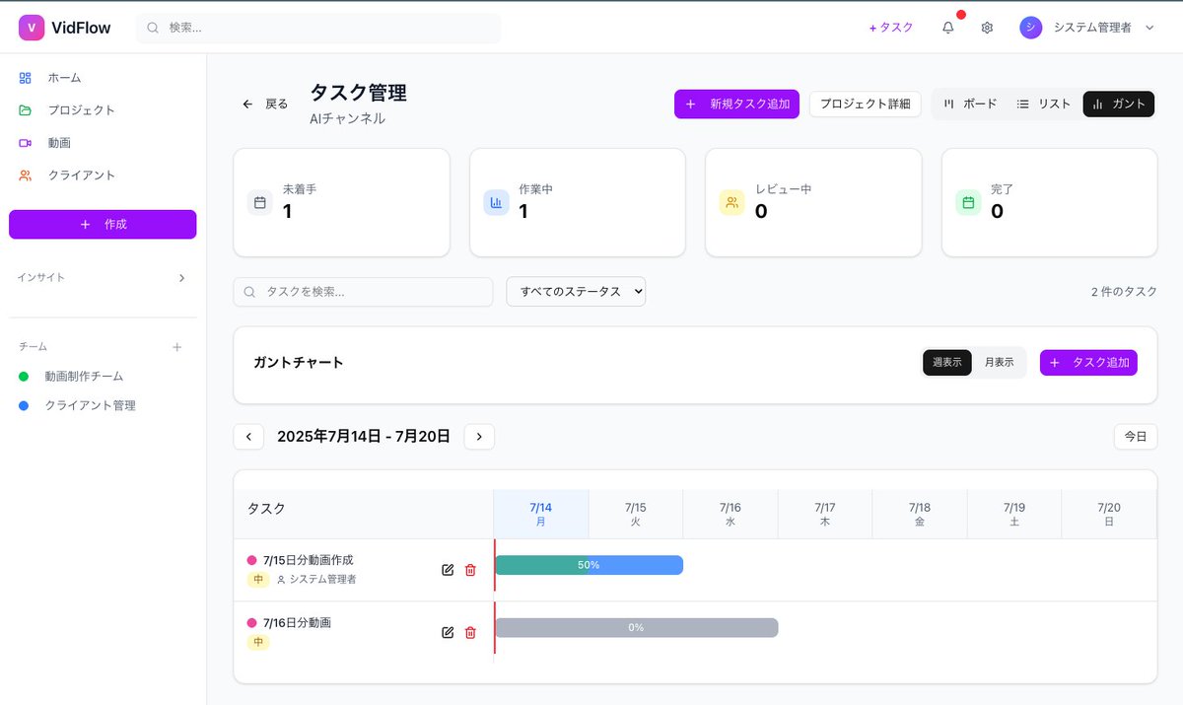
Task: Click the 新規タスク追加 button
Action: [737, 104]
